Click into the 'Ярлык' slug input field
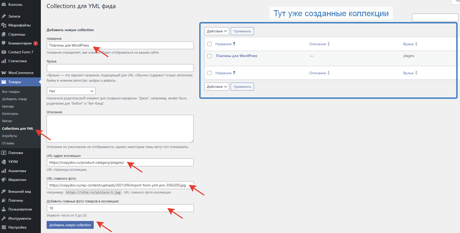The image size is (460, 233). pyautogui.click(x=120, y=68)
